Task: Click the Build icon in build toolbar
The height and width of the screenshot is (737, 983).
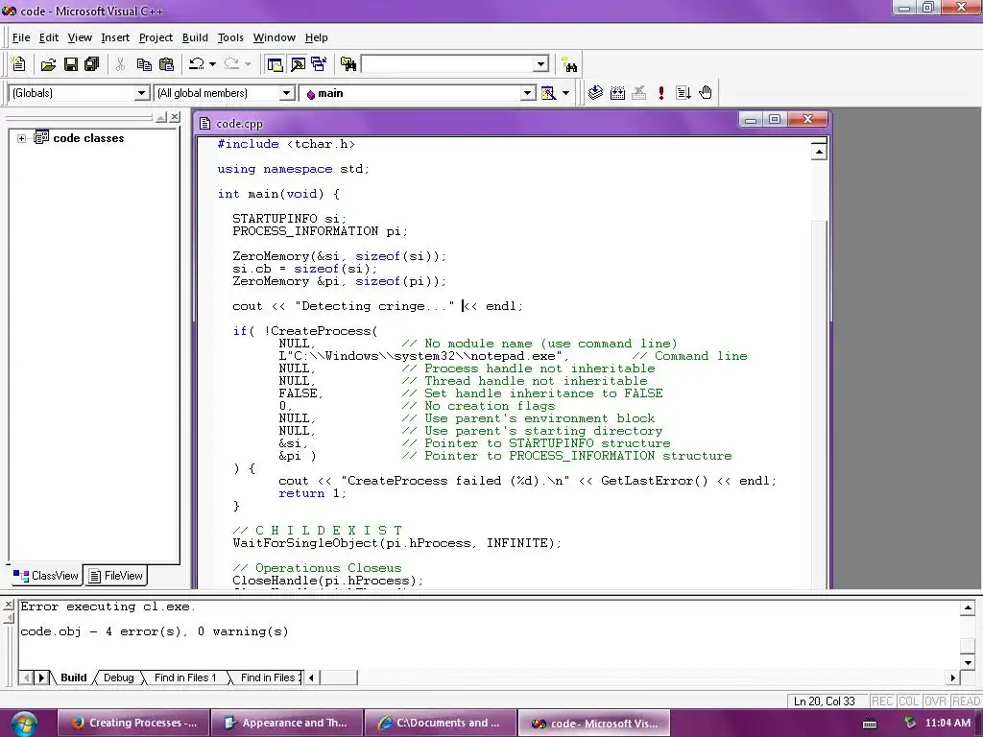Action: pyautogui.click(x=617, y=93)
